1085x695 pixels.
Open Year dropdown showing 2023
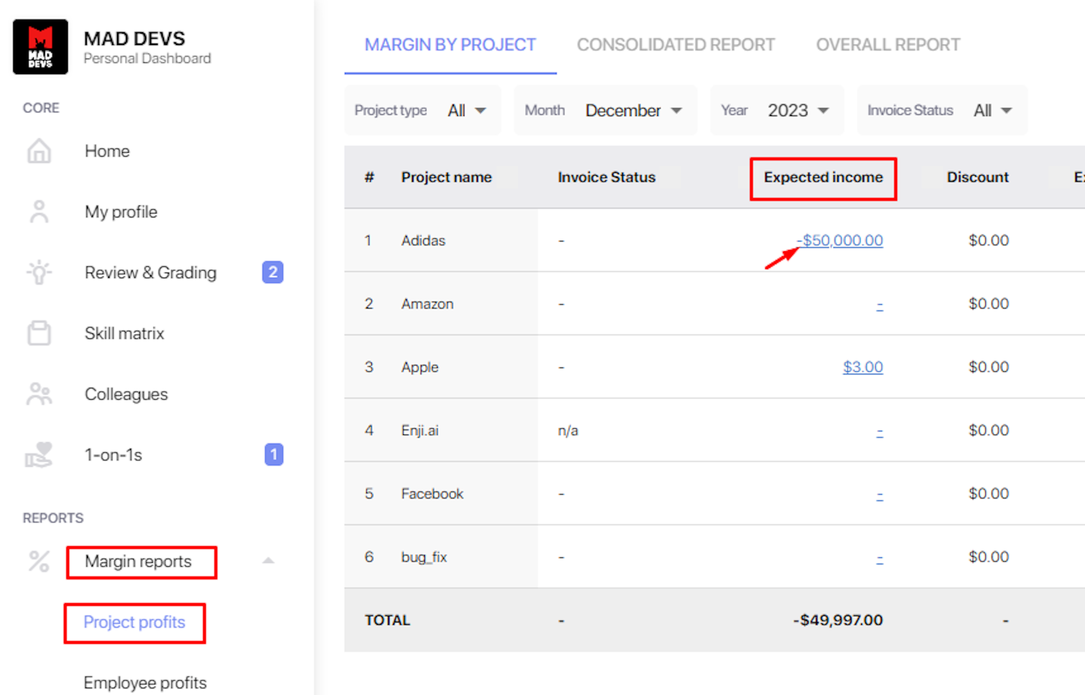(x=777, y=110)
